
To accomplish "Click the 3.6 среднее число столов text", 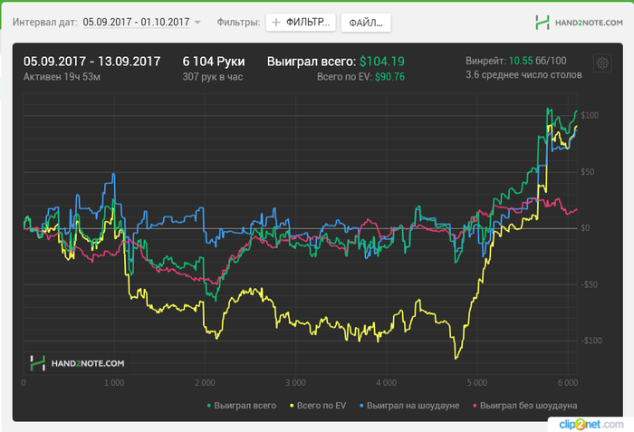I will (524, 75).
